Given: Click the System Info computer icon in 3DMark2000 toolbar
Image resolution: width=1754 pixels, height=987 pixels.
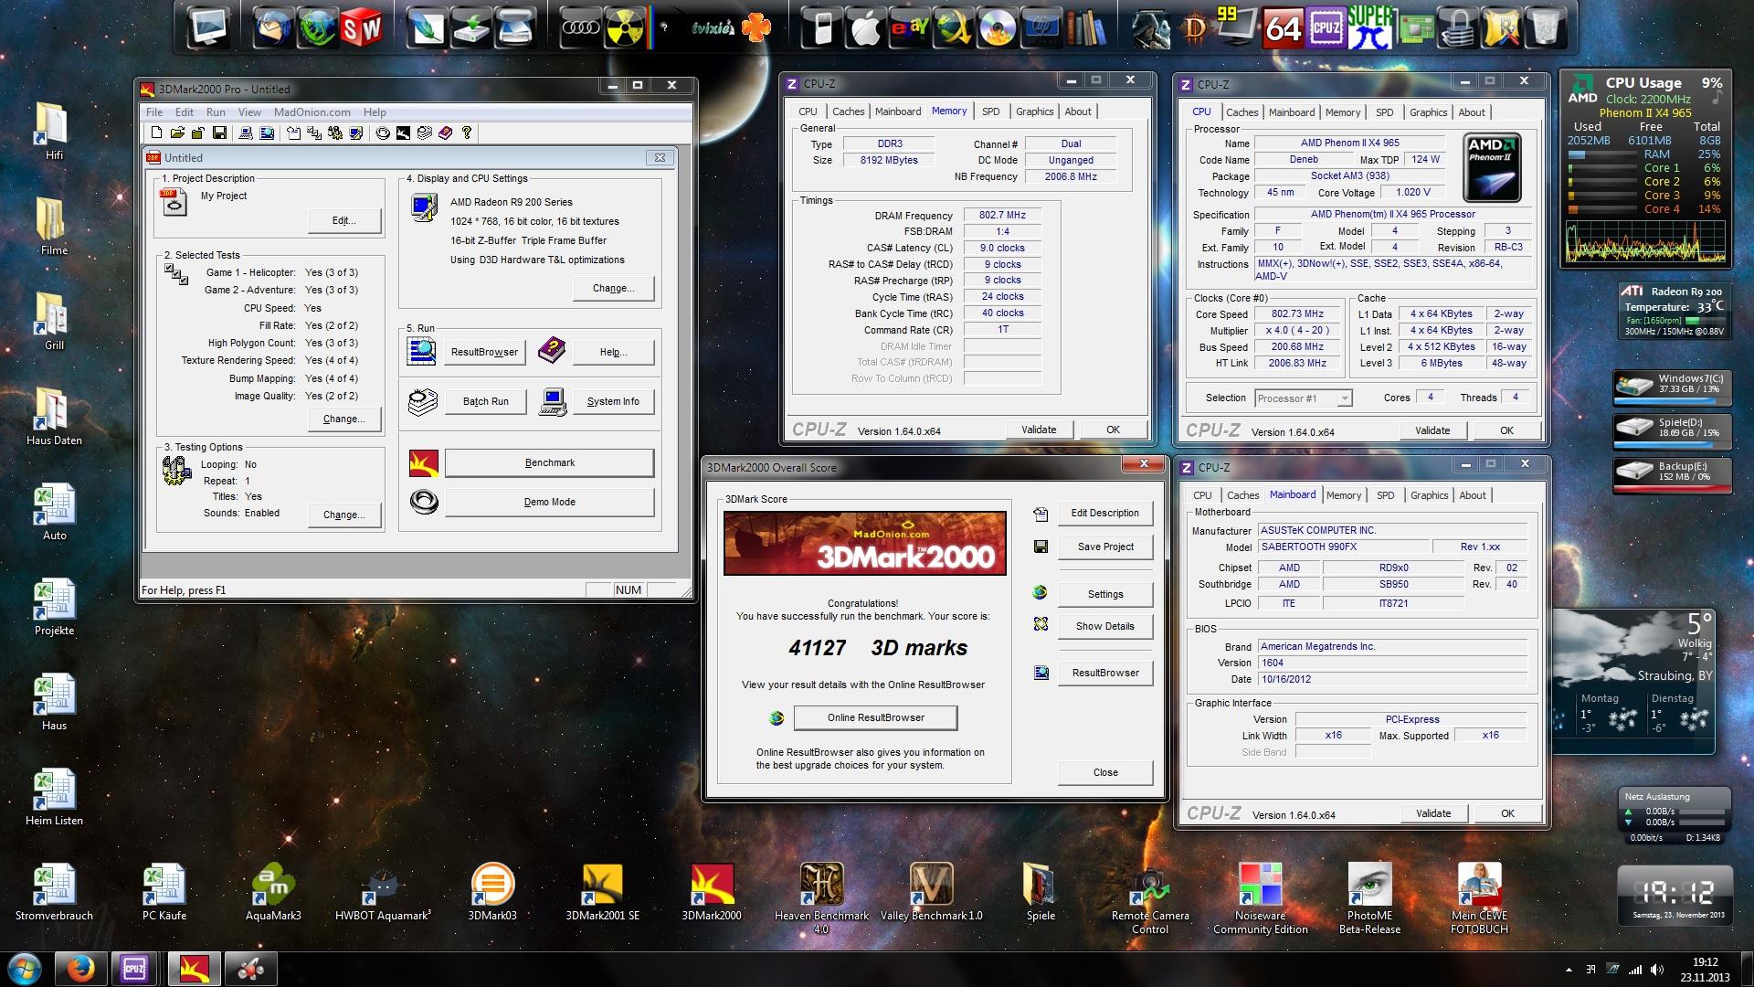Looking at the screenshot, I should pos(246,133).
